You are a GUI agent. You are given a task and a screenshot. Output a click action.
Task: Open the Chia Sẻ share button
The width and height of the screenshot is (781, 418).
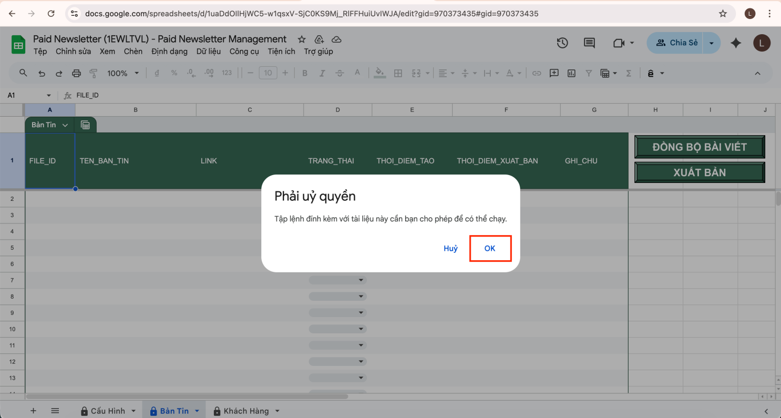[676, 43]
